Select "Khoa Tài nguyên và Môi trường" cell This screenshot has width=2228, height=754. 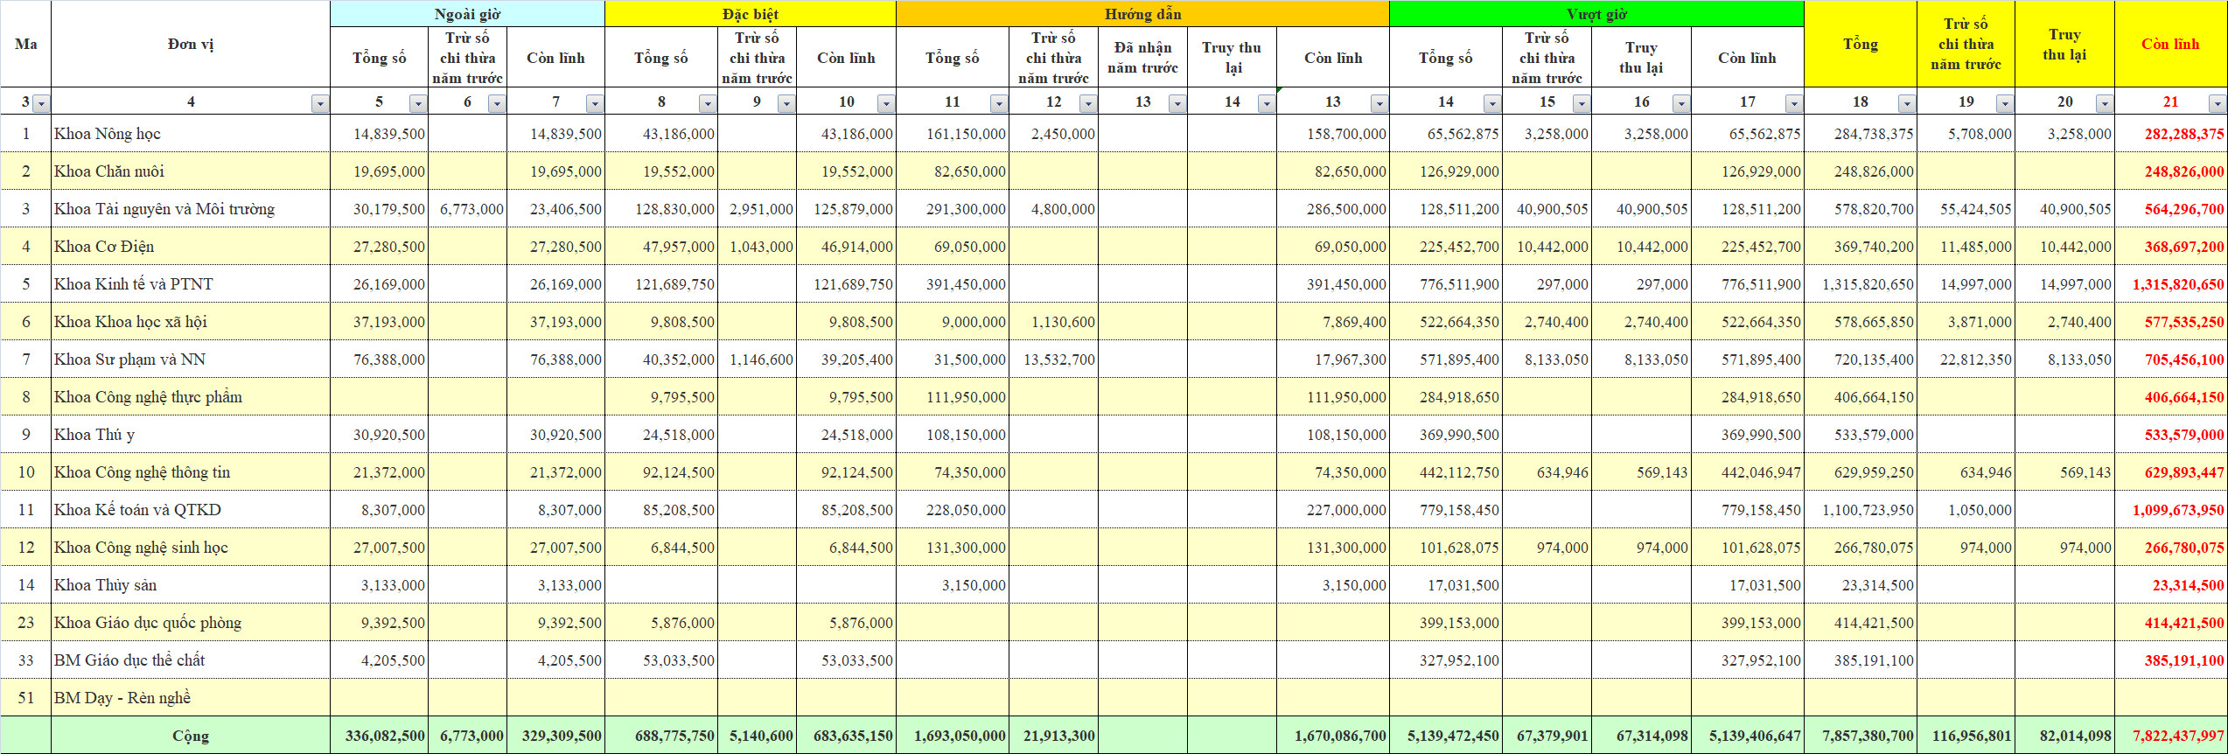pyautogui.click(x=191, y=209)
